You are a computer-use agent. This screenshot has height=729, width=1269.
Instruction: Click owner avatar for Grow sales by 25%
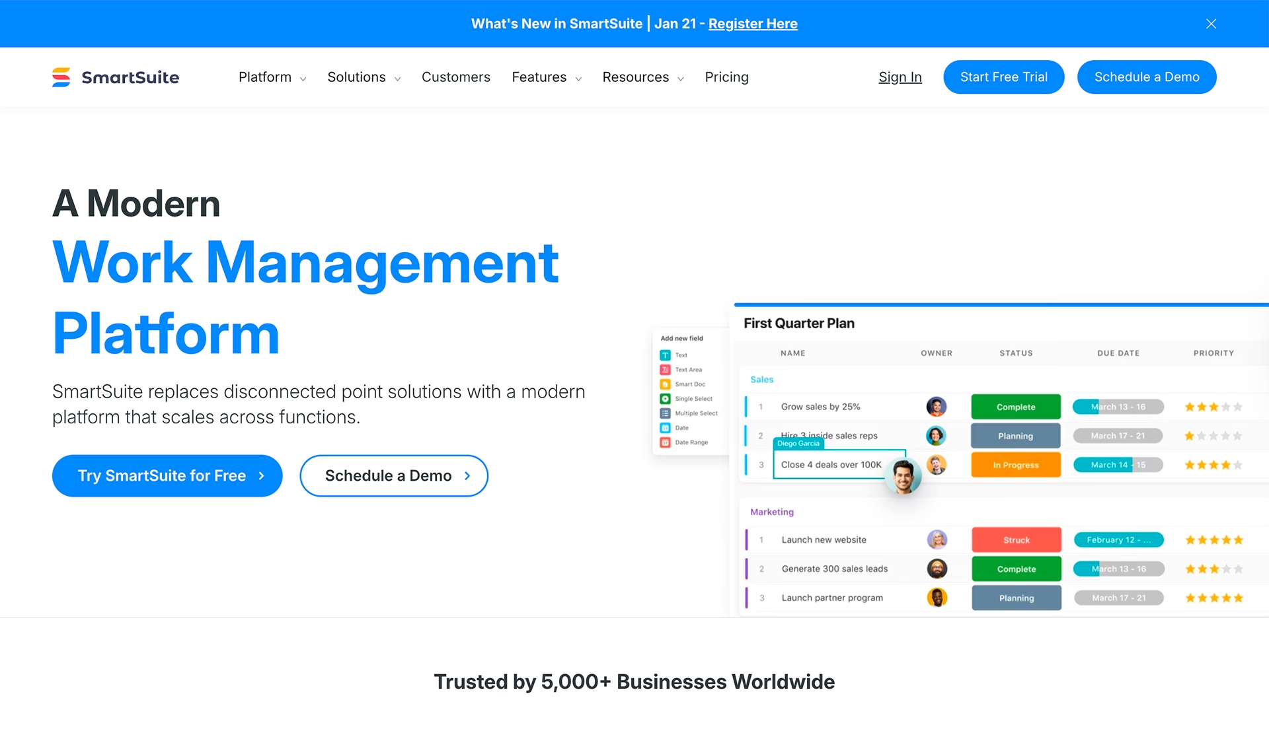point(936,407)
